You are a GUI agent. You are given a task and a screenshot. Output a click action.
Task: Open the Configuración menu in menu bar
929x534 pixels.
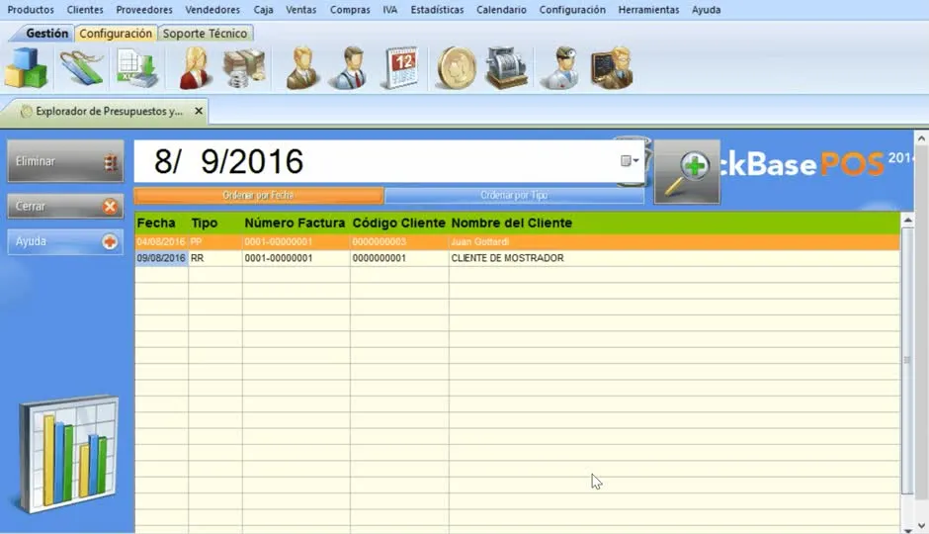[572, 10]
